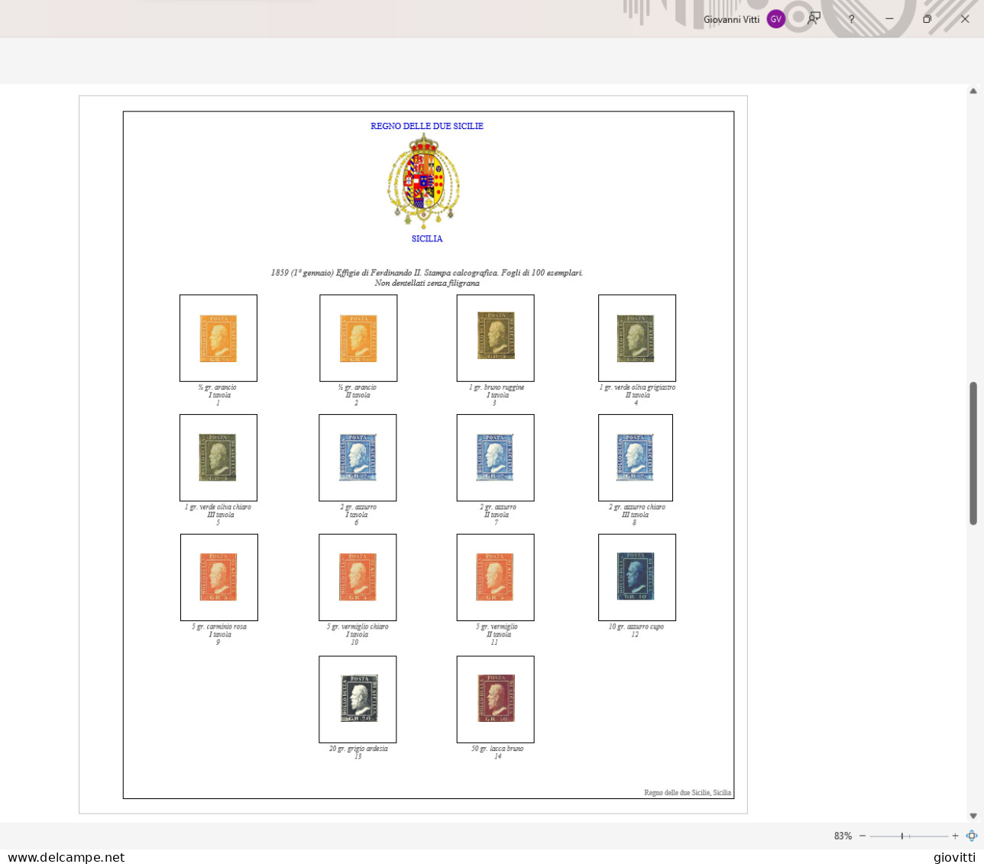The height and width of the screenshot is (864, 984).
Task: Click the scroll down arrow
Action: 973,816
